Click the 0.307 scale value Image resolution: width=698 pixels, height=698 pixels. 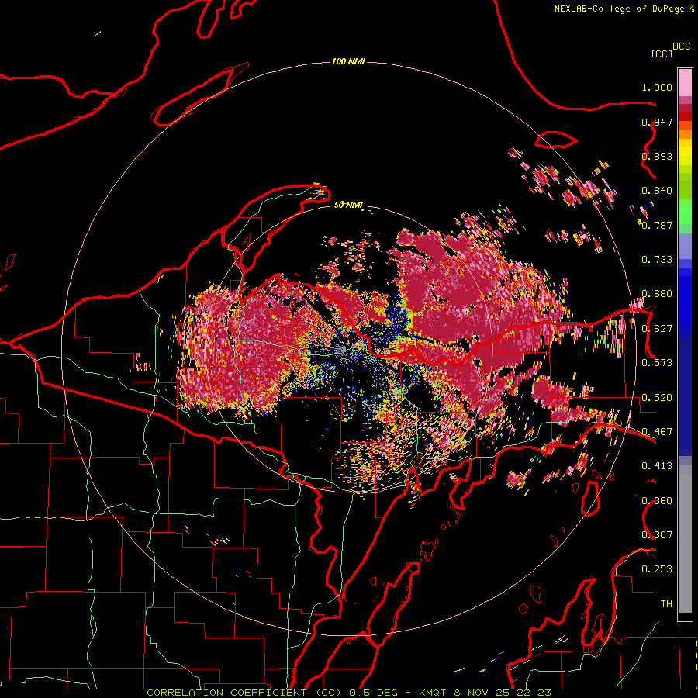pyautogui.click(x=657, y=534)
